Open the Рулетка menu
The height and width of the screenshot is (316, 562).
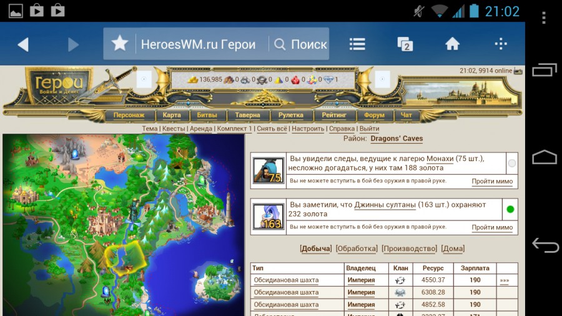[290, 116]
